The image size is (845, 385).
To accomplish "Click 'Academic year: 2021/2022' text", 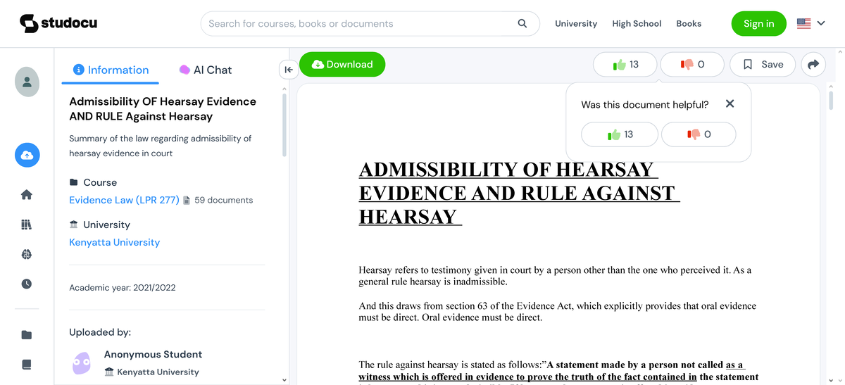I will [123, 287].
